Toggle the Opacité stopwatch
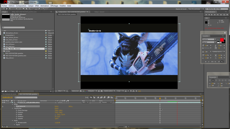230x129 pixels. [17, 119]
